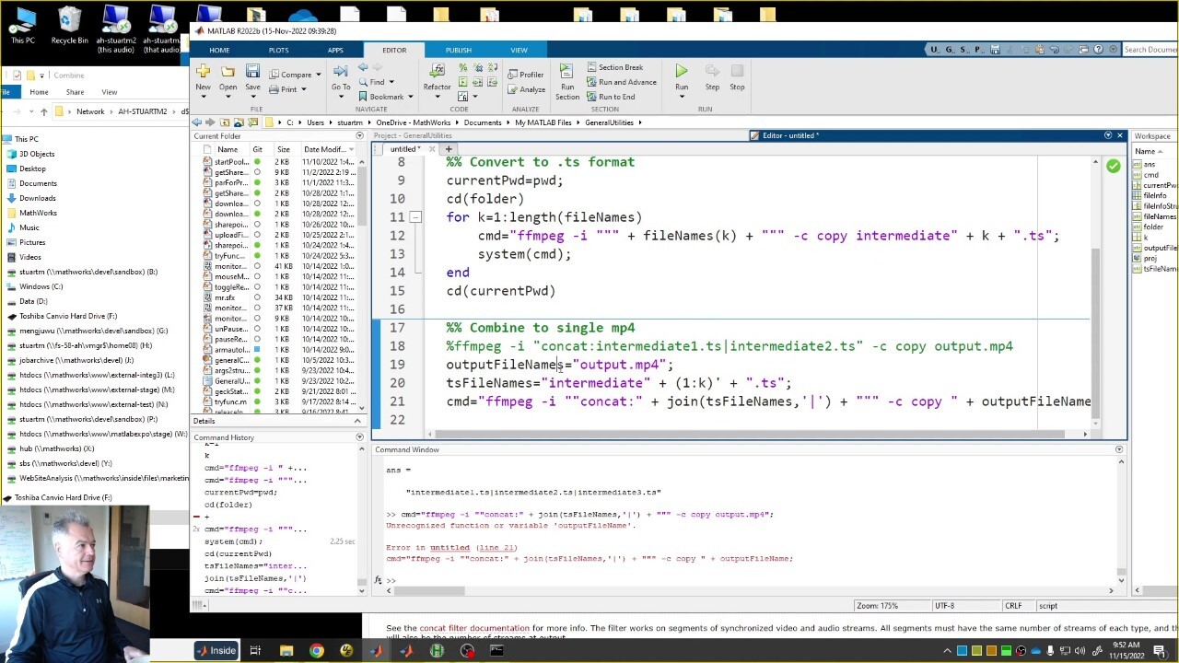The height and width of the screenshot is (663, 1179).
Task: Expand the Bookmark dropdown
Action: coord(410,97)
